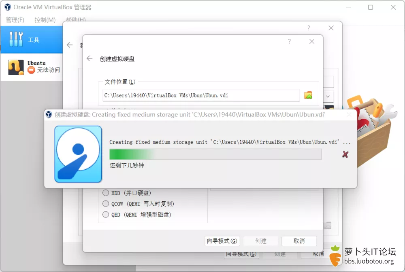Open the folder browse icon beside file location

point(308,95)
